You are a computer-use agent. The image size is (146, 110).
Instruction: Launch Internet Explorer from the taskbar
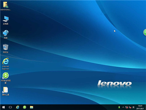coord(18,107)
